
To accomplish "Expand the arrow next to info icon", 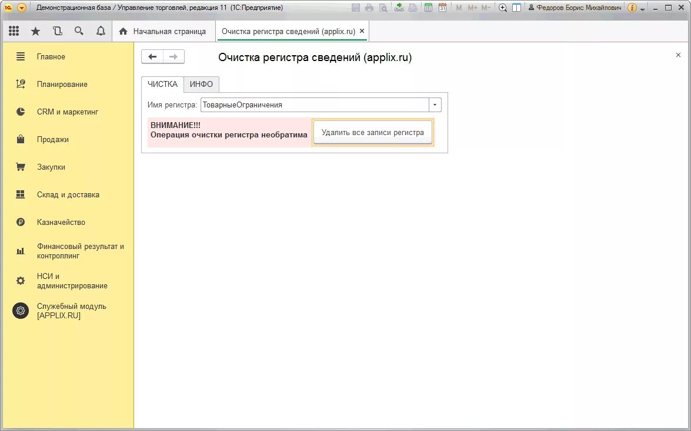I will (x=643, y=9).
